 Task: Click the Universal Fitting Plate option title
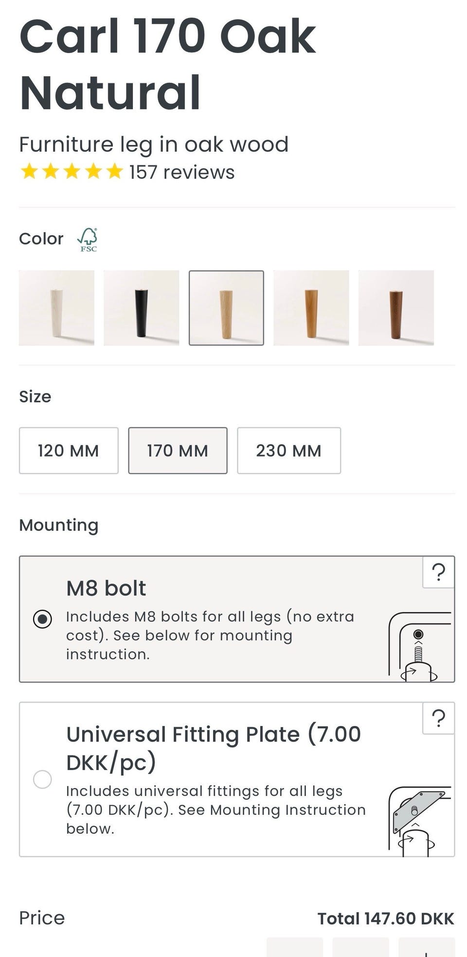[x=214, y=748]
